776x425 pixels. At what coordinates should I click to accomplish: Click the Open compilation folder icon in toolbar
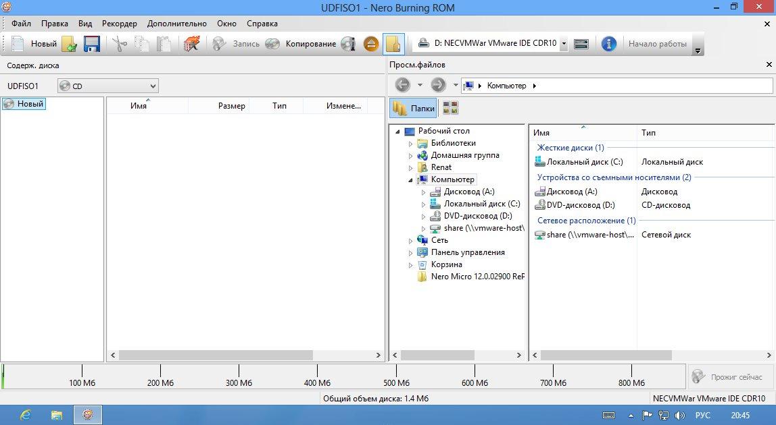point(69,43)
